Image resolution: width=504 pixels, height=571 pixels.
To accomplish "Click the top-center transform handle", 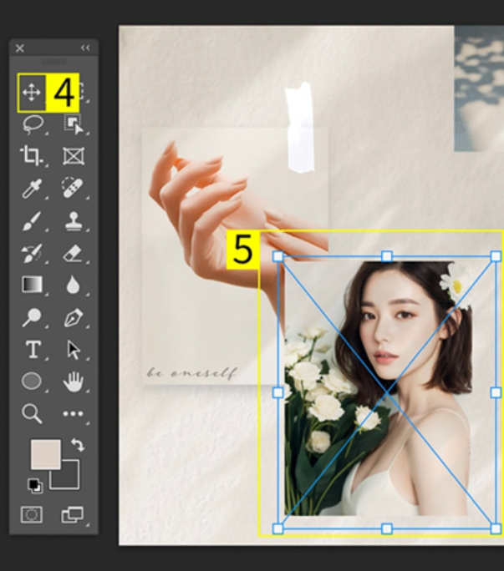I will tap(387, 256).
